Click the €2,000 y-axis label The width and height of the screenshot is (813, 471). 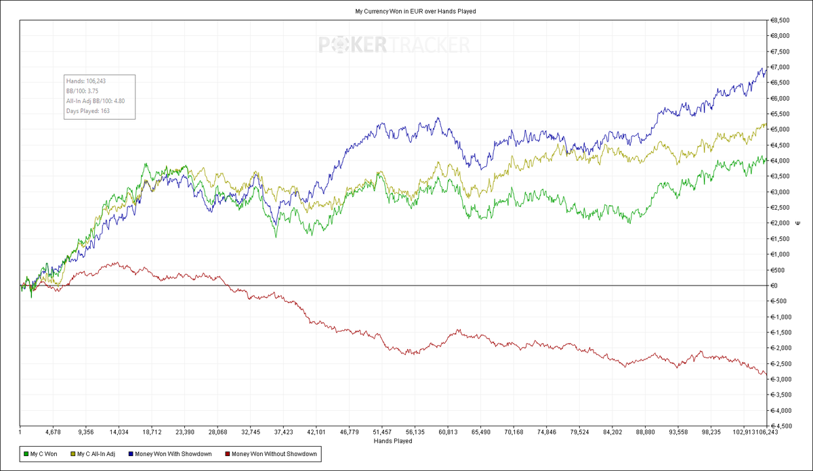[780, 223]
